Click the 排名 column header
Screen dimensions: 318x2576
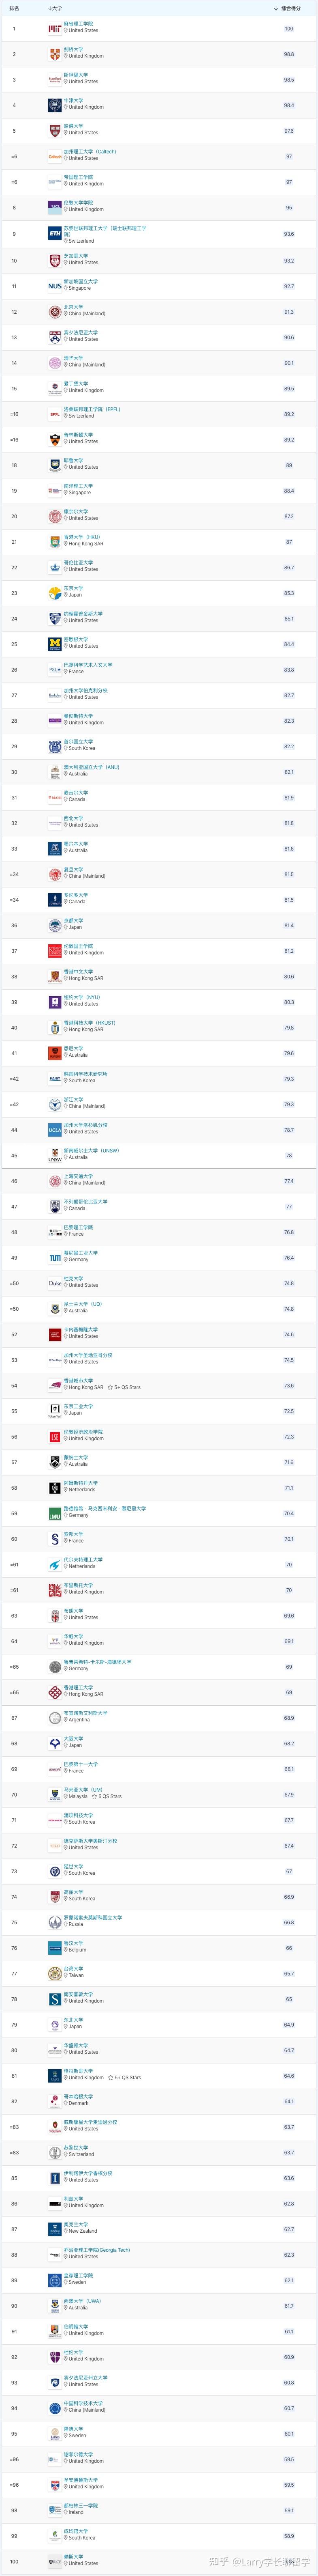pos(14,9)
